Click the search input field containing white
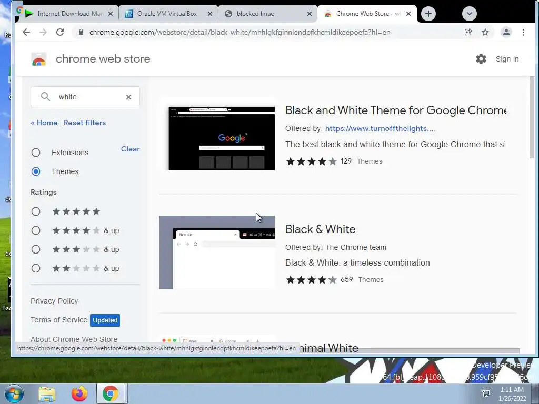 coord(85,97)
